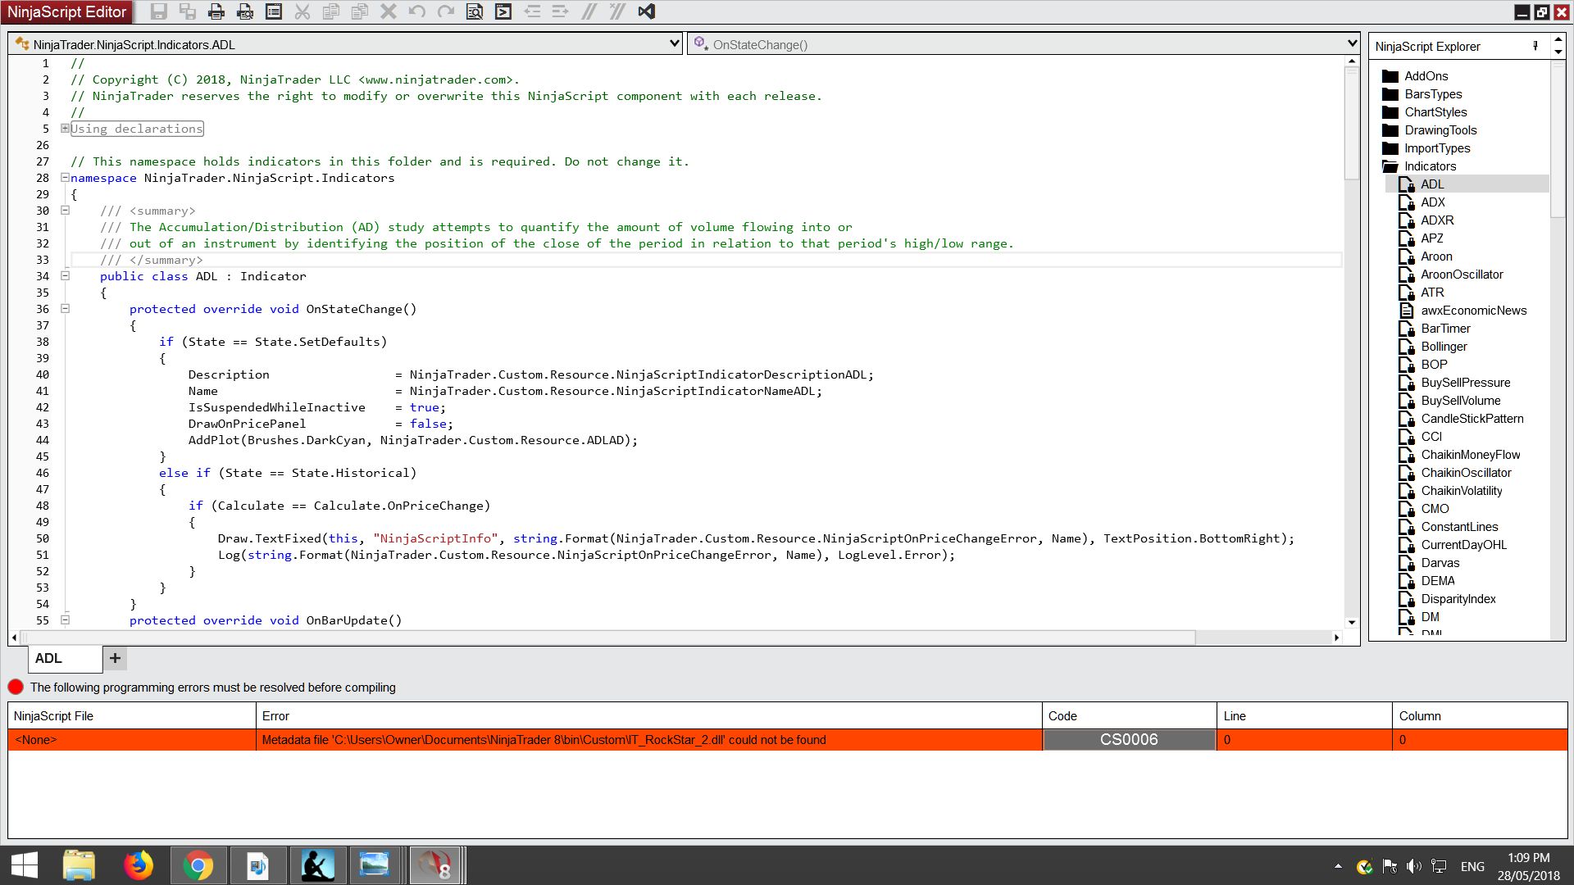Click the Properties window icon

(274, 11)
